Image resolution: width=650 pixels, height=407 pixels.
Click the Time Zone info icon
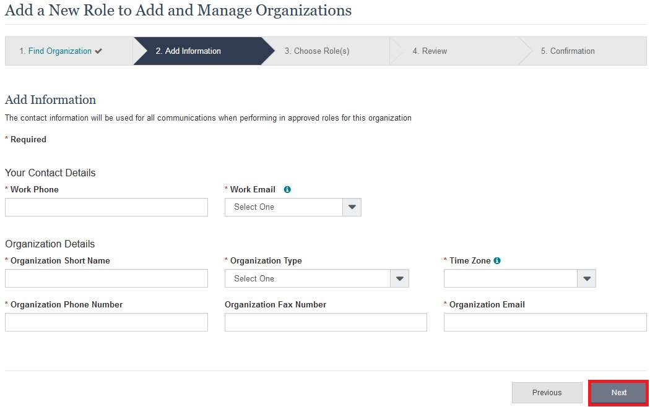497,261
